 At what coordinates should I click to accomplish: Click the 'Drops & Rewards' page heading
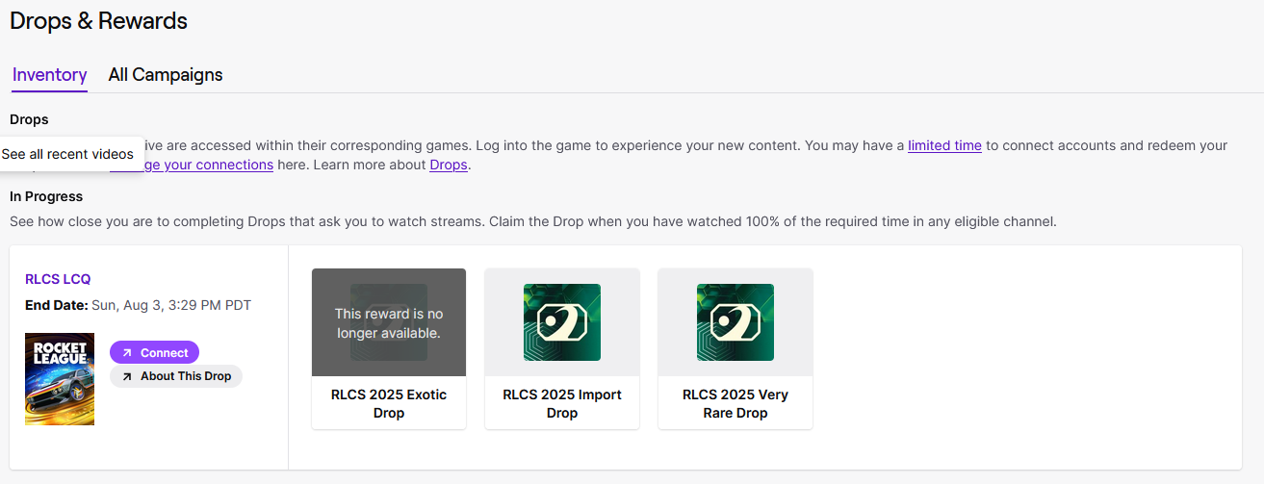99,20
